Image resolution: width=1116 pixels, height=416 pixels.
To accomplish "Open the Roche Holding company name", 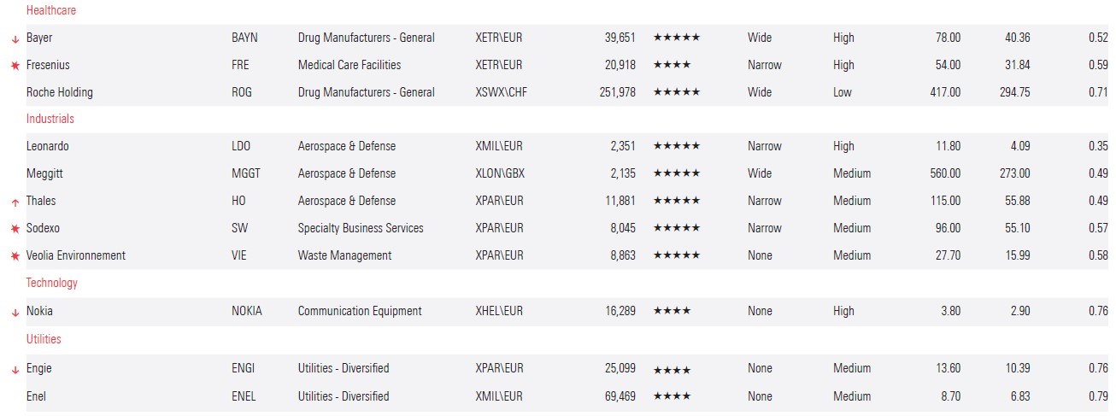I will (x=59, y=92).
